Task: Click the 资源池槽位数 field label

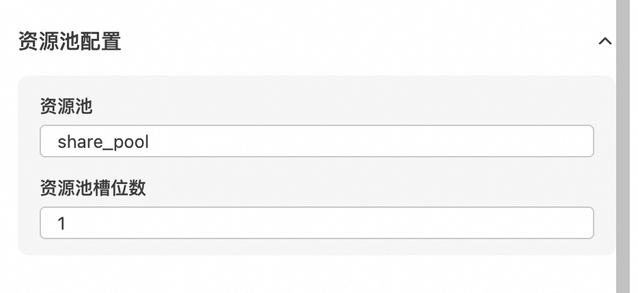Action: pos(93,187)
